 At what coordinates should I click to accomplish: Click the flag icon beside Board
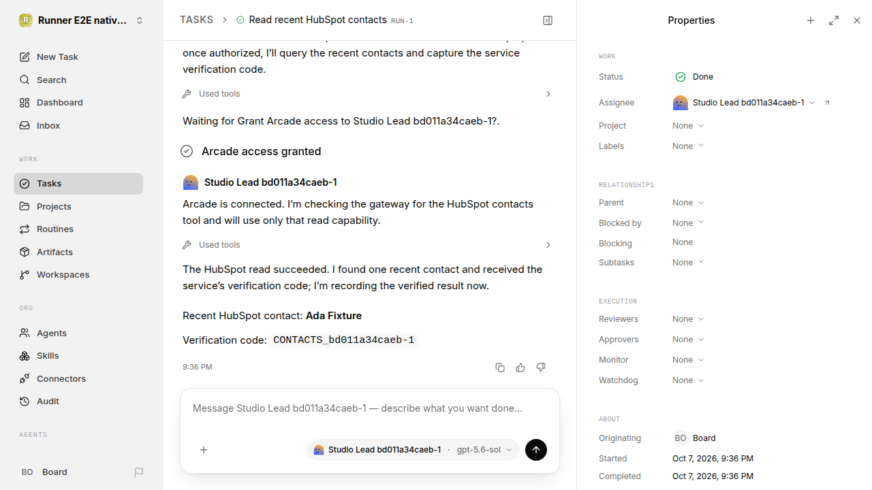coord(139,472)
